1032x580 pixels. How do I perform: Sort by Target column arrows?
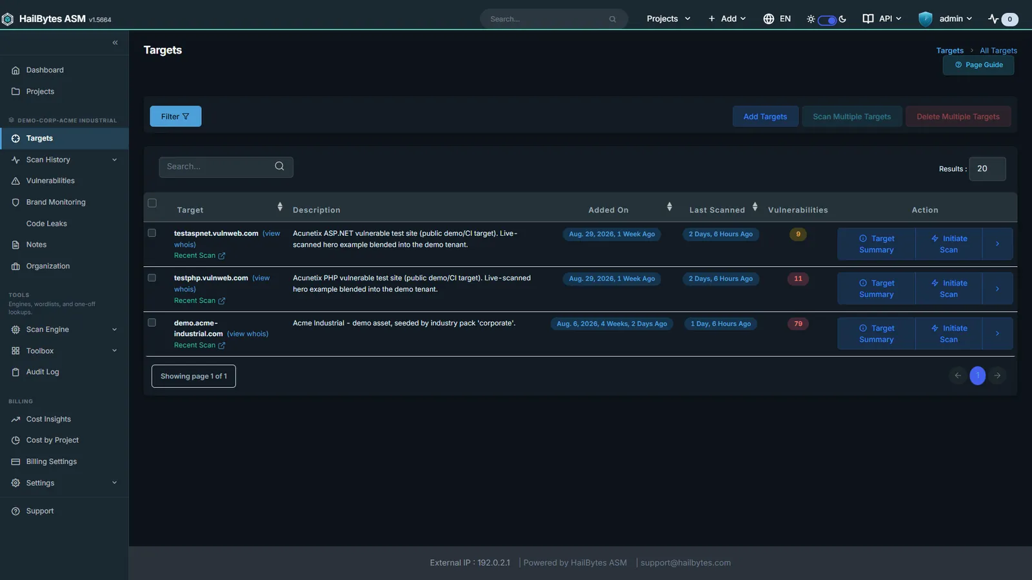coord(280,207)
